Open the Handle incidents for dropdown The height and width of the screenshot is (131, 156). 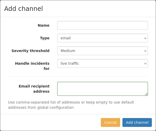pyautogui.click(x=102, y=63)
